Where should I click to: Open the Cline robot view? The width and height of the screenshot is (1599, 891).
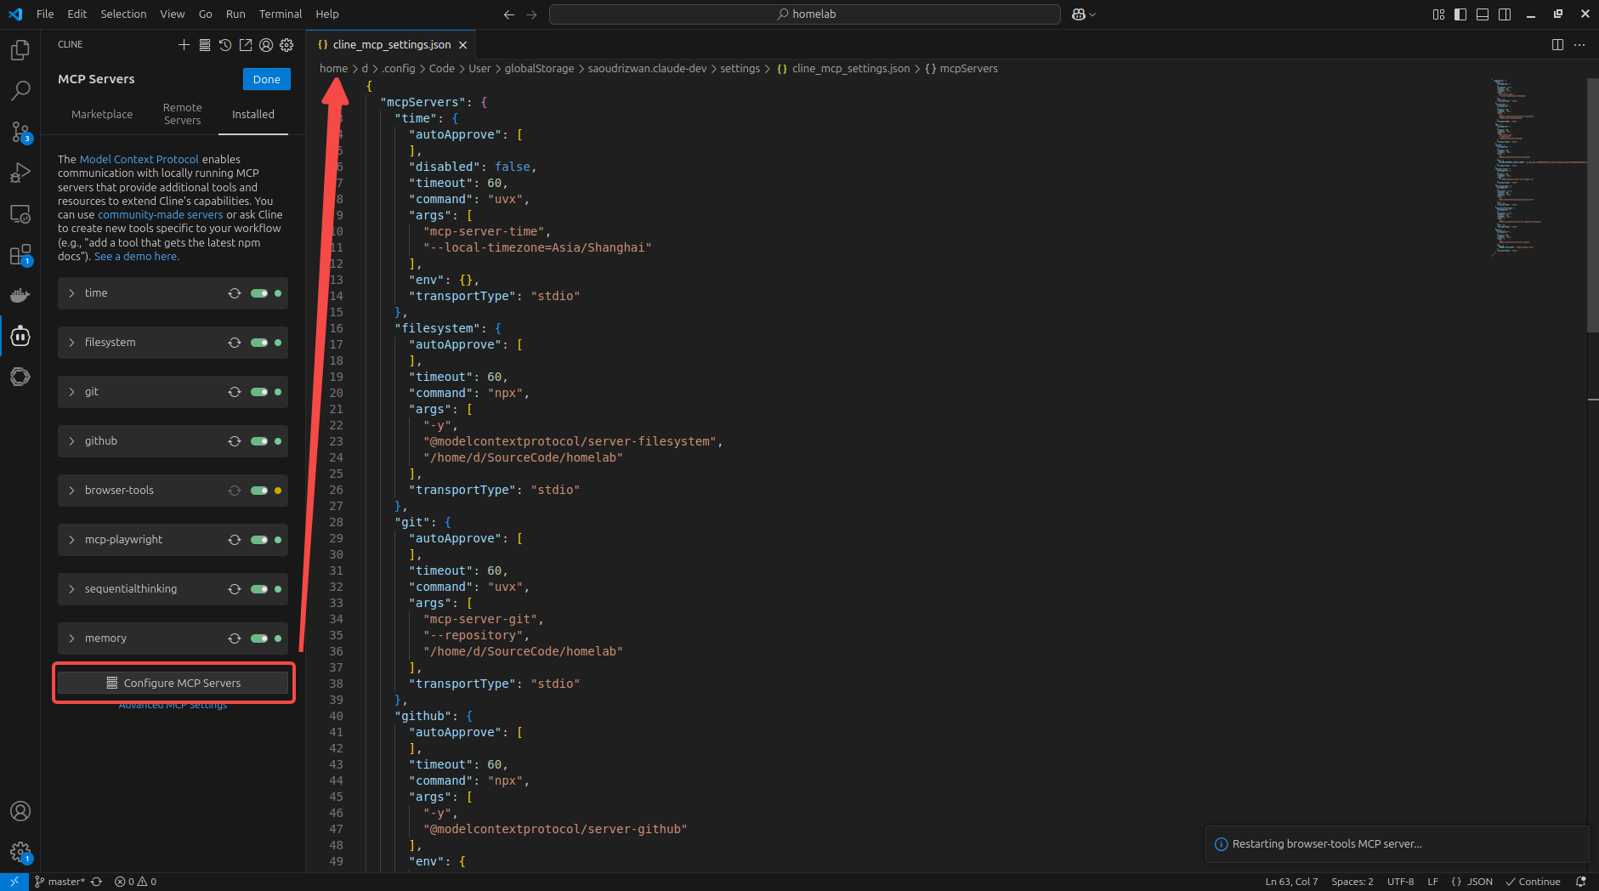click(x=20, y=336)
